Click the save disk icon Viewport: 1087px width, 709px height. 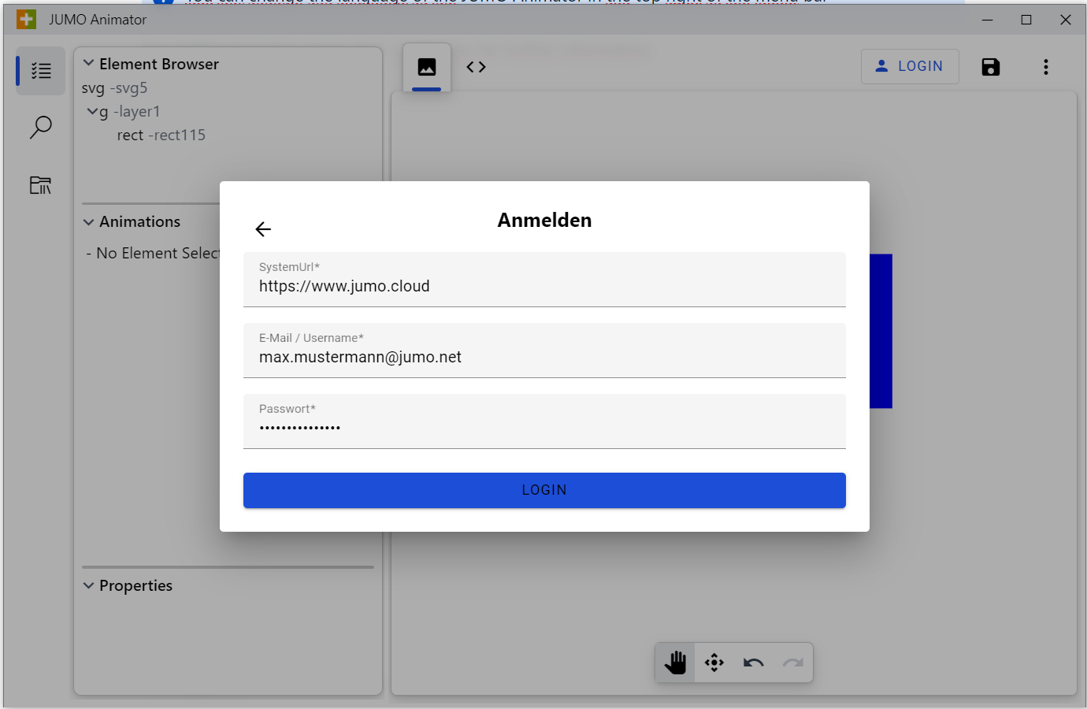point(990,67)
